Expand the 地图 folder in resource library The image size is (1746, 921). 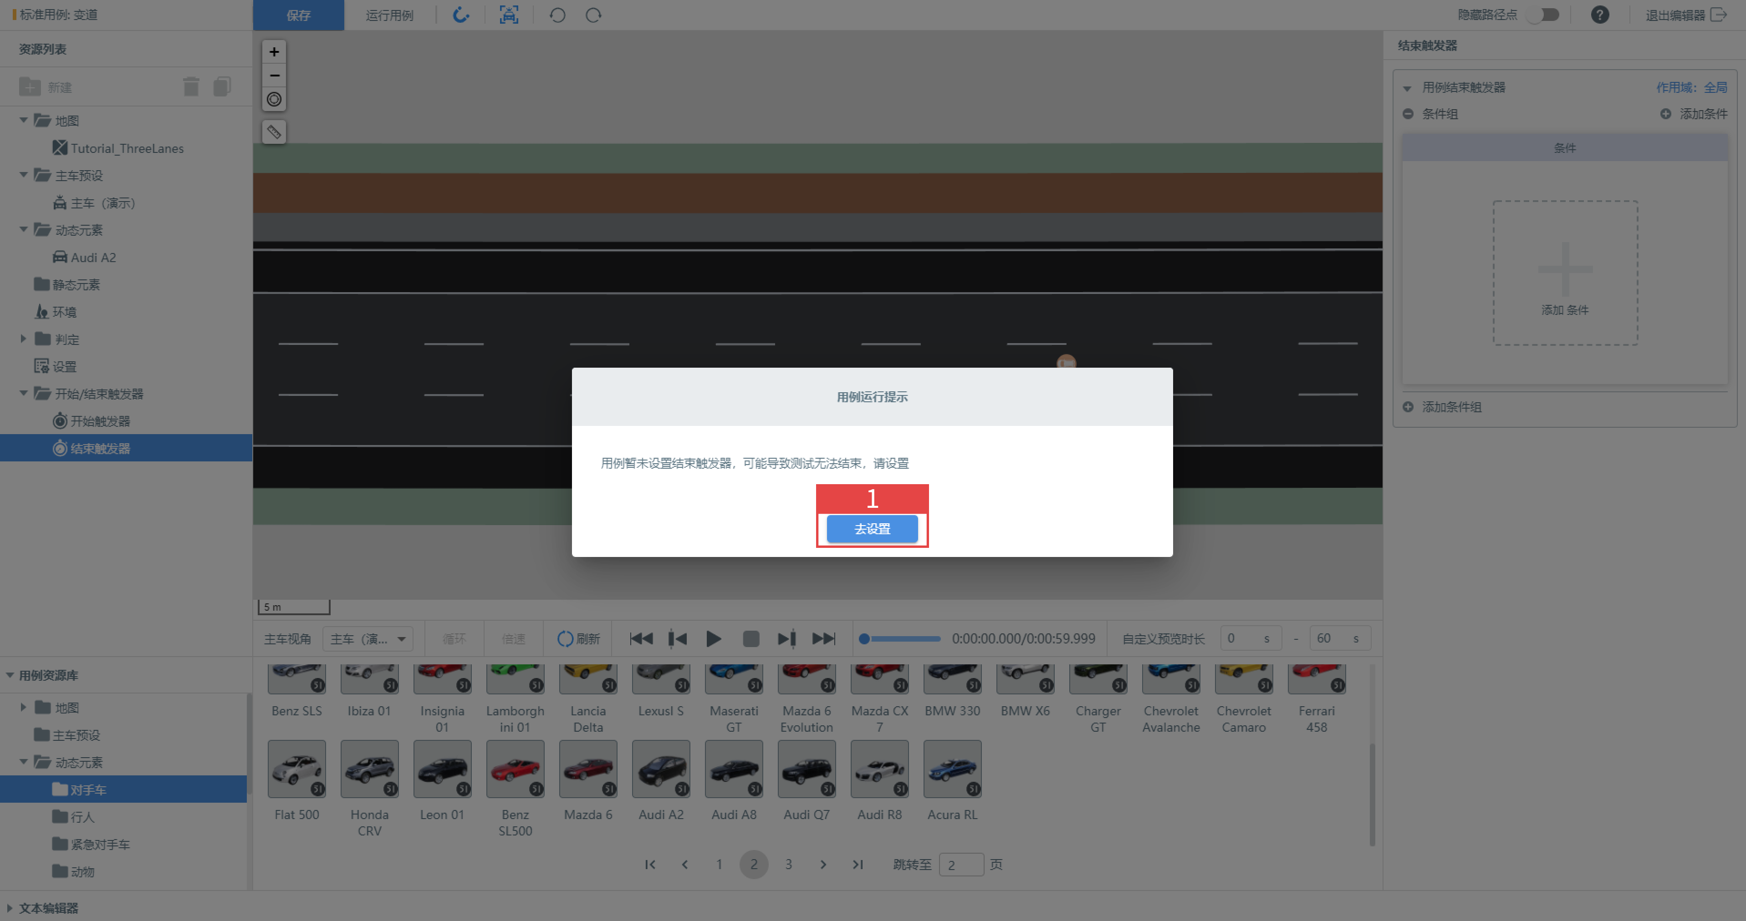point(24,707)
